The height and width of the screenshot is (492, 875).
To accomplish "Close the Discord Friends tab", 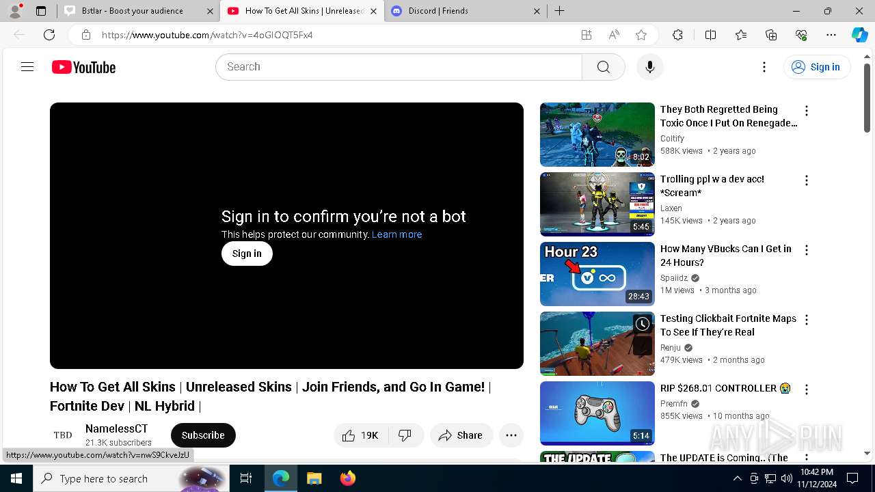I will 537,11.
